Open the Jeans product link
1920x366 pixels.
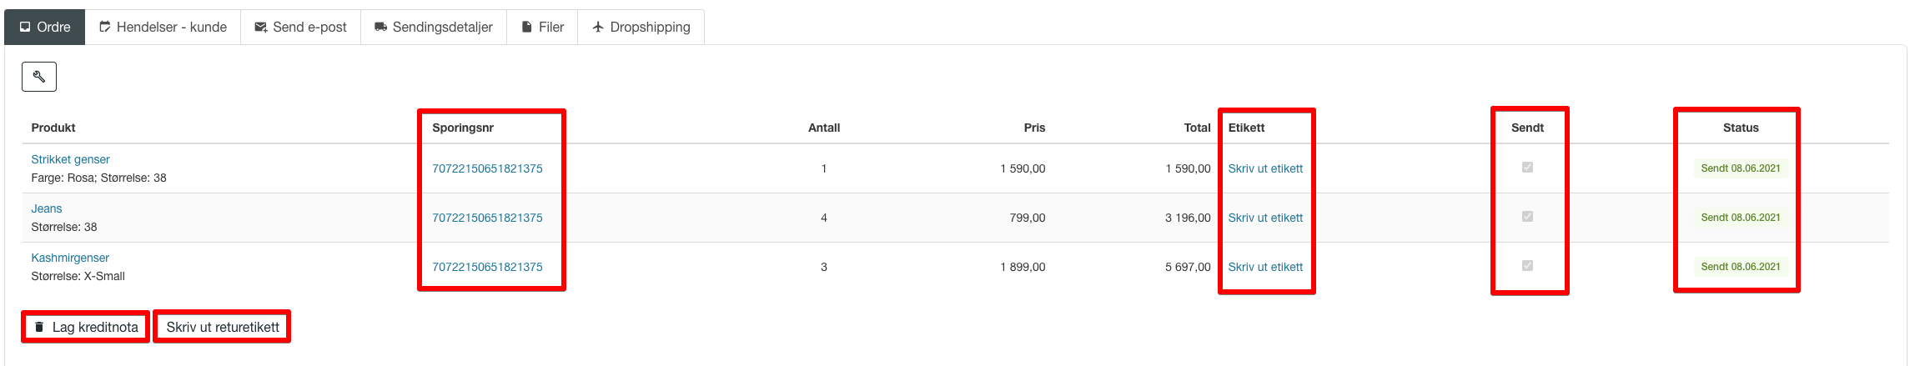(x=47, y=208)
